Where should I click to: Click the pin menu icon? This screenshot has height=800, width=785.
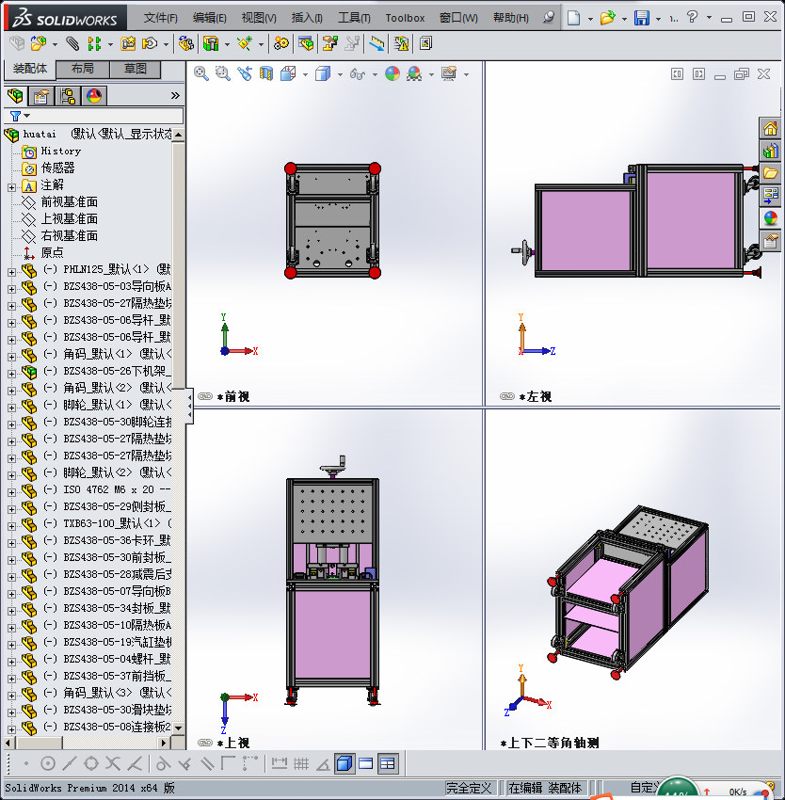pyautogui.click(x=549, y=18)
